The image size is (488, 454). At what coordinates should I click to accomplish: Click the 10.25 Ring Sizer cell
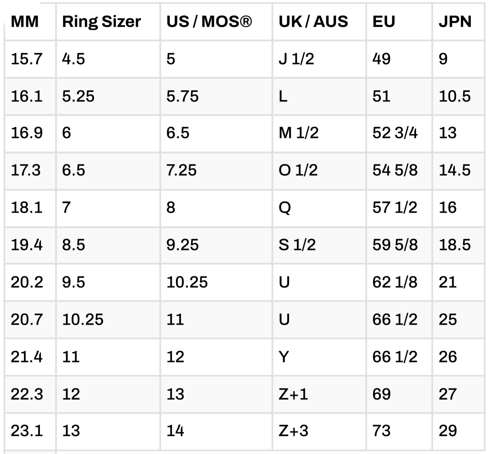83,319
